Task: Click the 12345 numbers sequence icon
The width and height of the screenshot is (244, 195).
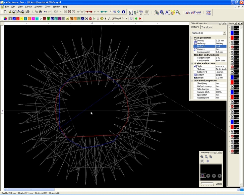Action: click(x=208, y=13)
